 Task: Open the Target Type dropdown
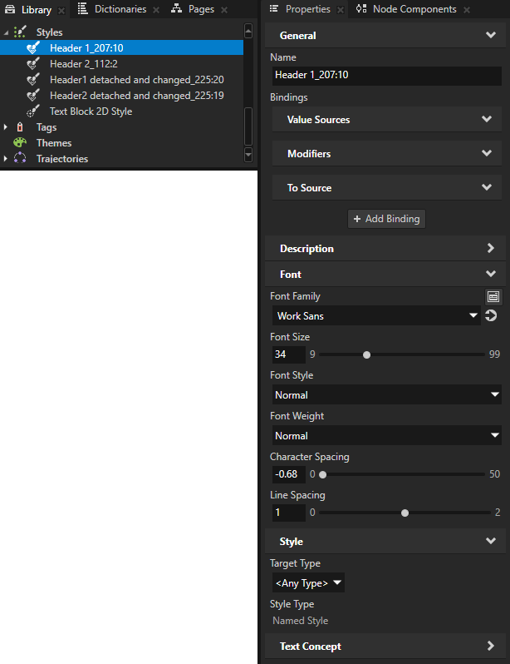(308, 583)
